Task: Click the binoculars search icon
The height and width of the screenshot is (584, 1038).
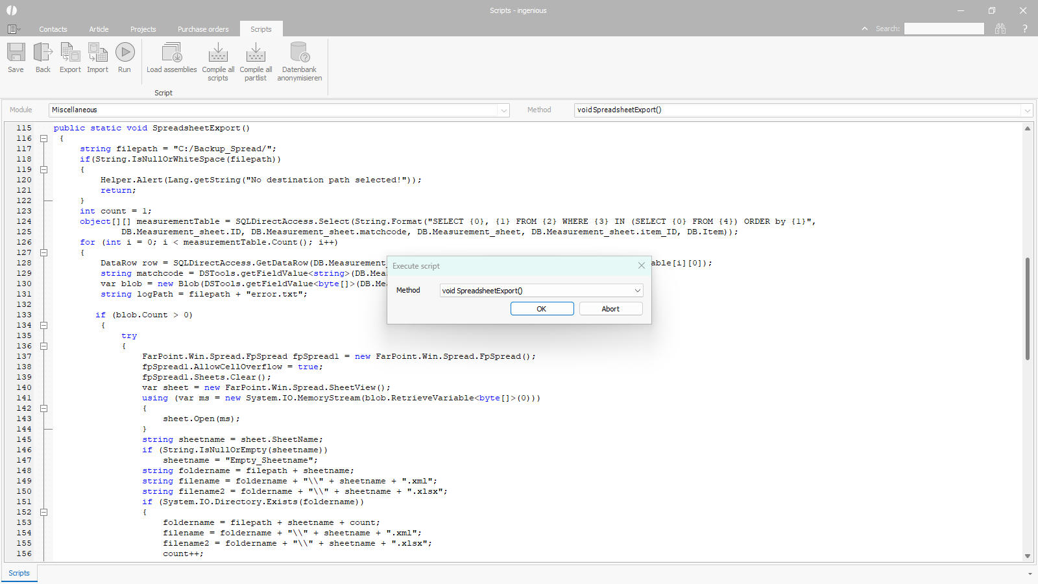Action: click(x=1000, y=29)
